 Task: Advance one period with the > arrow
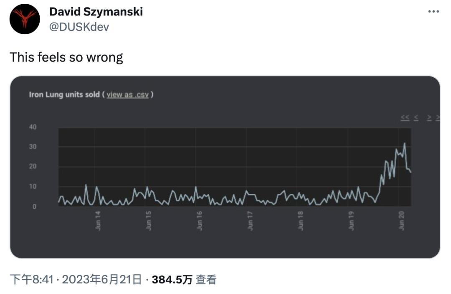[429, 117]
